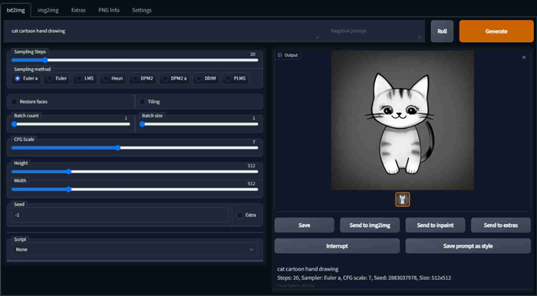Pick the DDIM sampler option
Screen dimensions: 537x296
[x=206, y=78]
